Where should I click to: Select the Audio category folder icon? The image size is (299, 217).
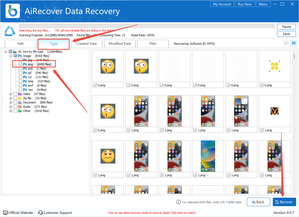tap(20, 107)
